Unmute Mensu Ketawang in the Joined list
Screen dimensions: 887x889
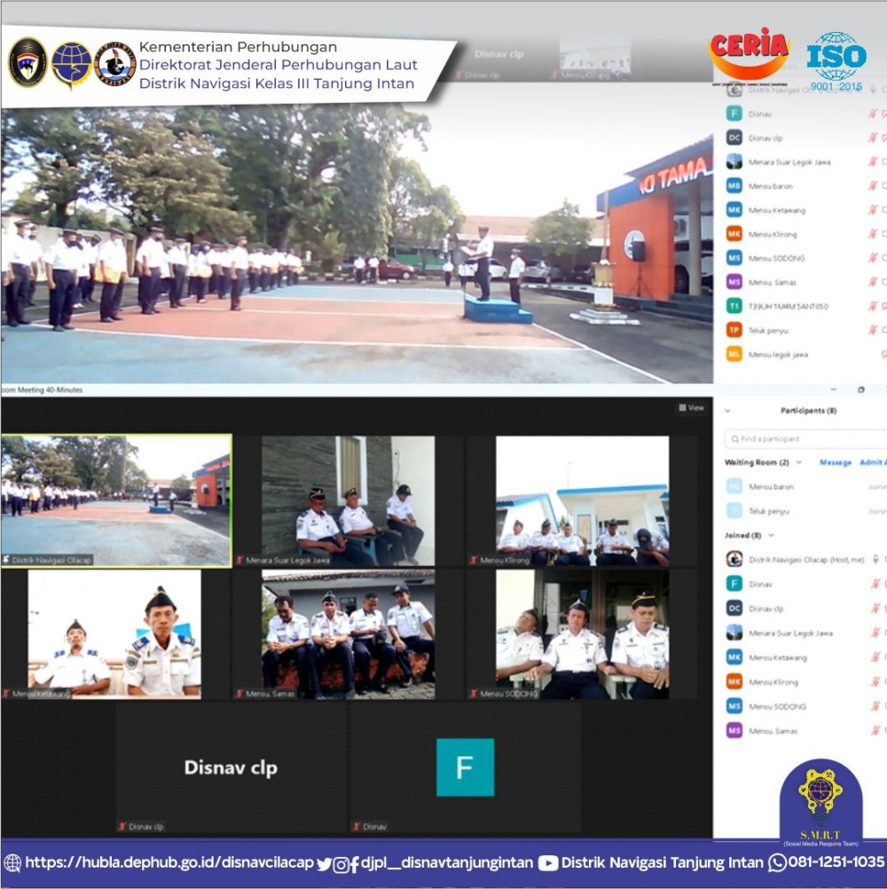[875, 657]
